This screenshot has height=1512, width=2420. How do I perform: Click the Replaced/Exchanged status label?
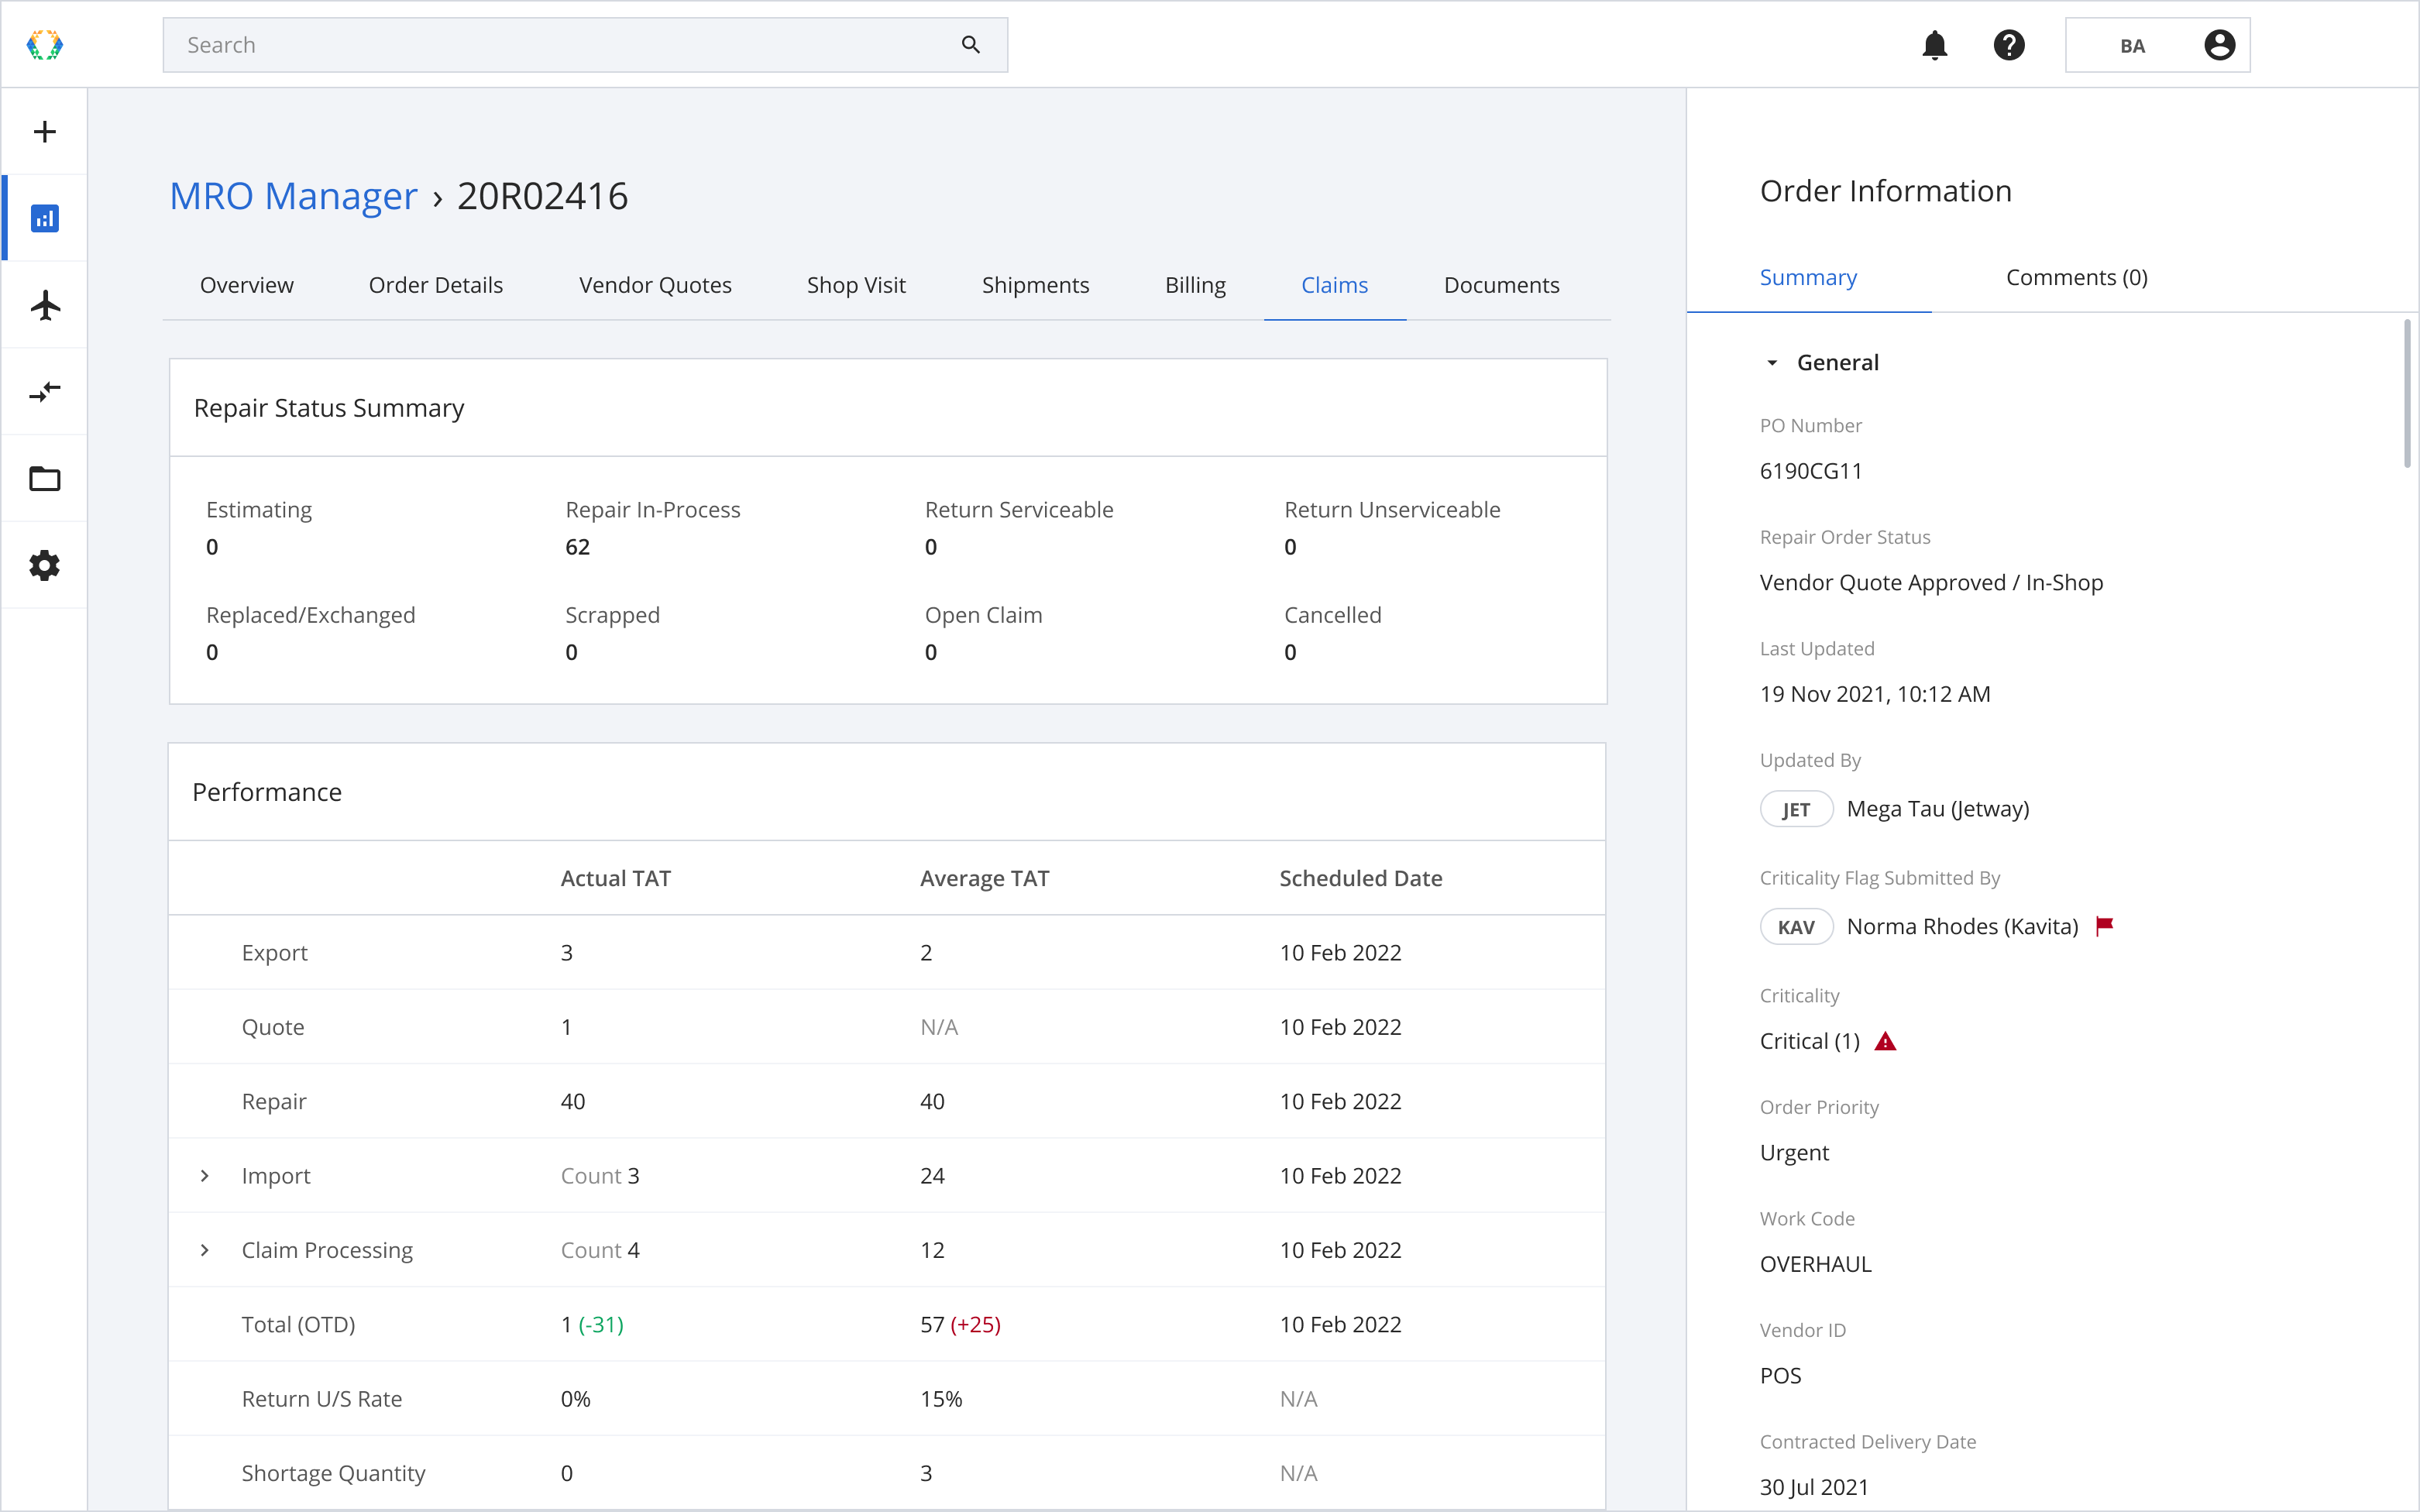point(310,615)
